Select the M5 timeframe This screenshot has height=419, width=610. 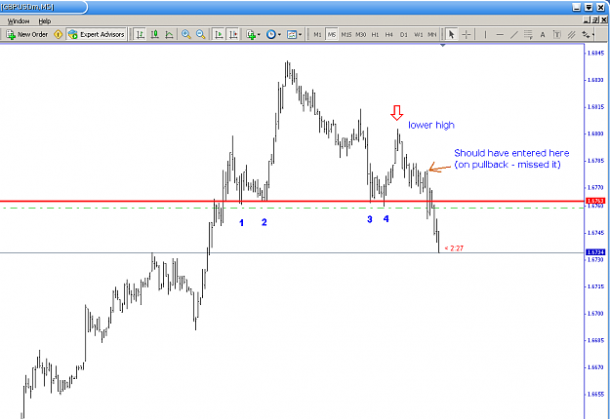[x=332, y=34]
